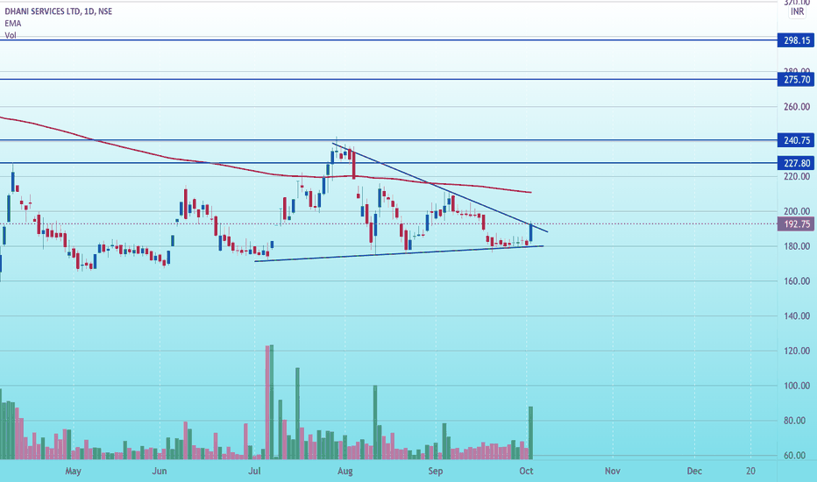The image size is (817, 482).
Task: Click the latest blue October candlestick
Action: pyautogui.click(x=531, y=232)
